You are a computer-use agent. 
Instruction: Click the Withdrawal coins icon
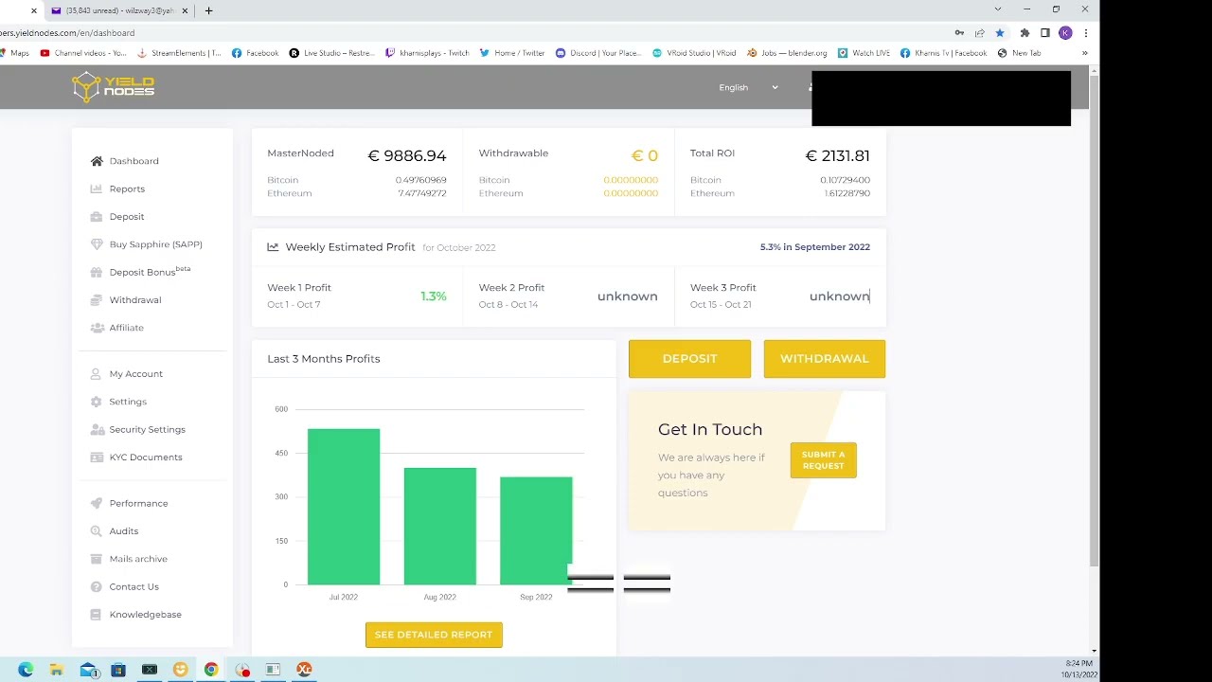tap(97, 299)
